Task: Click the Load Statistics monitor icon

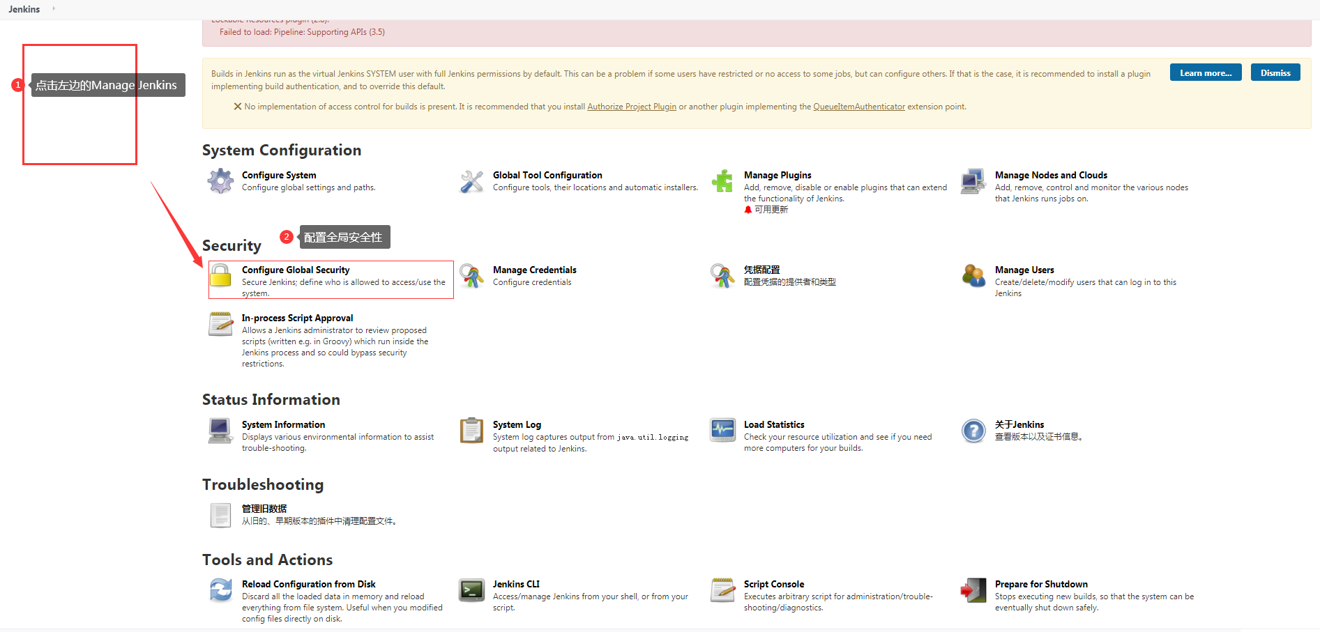Action: point(722,431)
